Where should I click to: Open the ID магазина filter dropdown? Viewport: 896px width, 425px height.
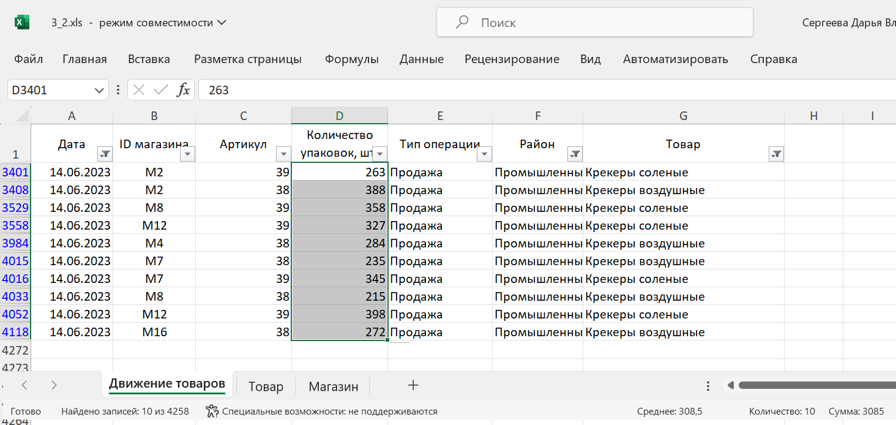(187, 154)
